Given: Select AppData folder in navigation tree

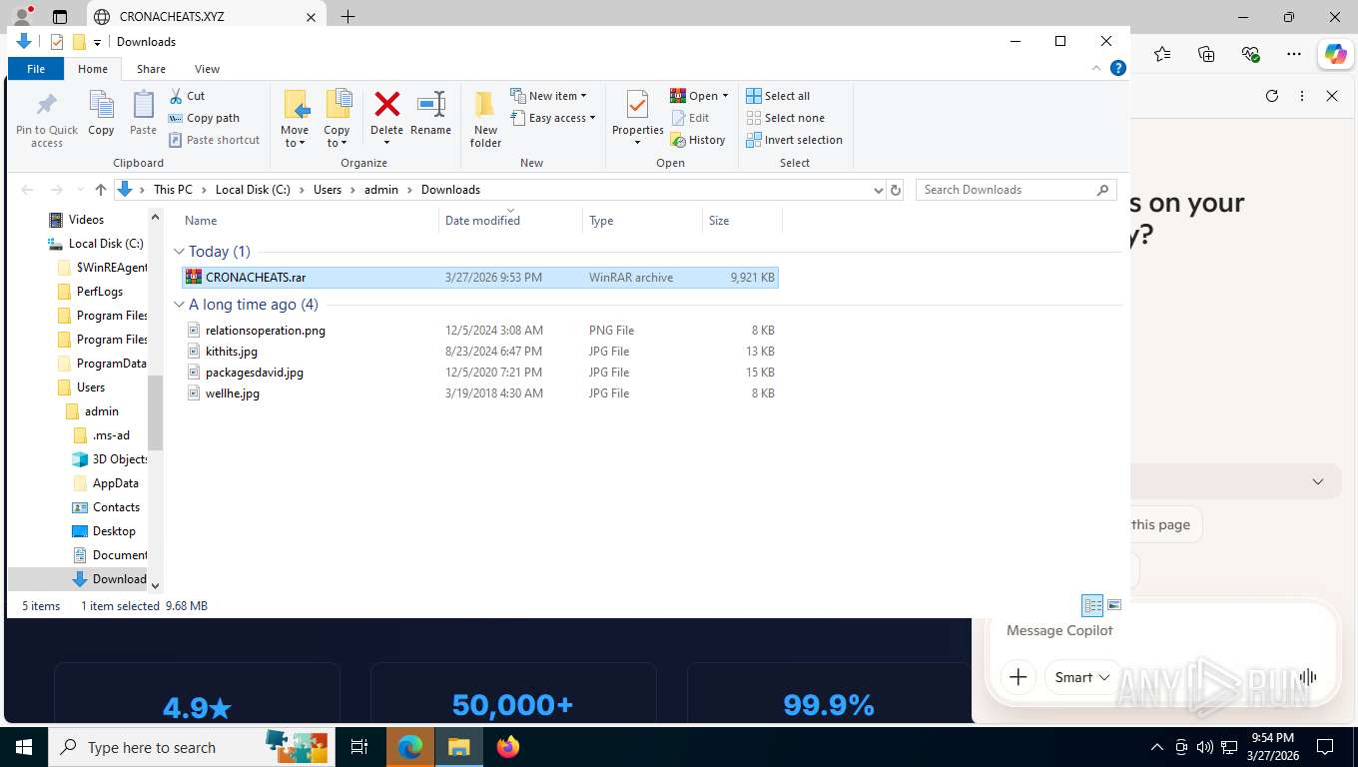Looking at the screenshot, I should pos(106,483).
